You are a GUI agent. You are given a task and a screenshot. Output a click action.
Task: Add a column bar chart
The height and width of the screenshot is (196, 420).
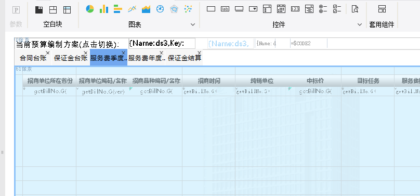(104, 9)
